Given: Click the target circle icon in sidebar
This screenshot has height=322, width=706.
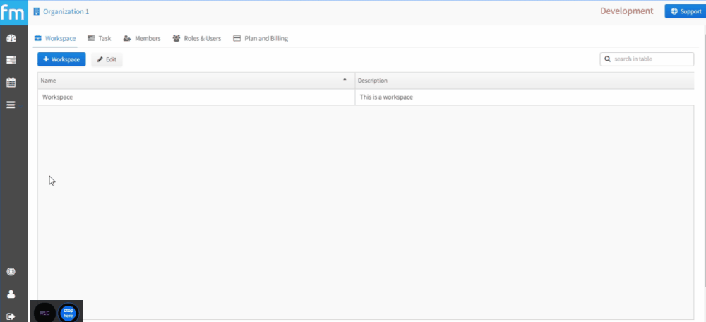Looking at the screenshot, I should [11, 272].
